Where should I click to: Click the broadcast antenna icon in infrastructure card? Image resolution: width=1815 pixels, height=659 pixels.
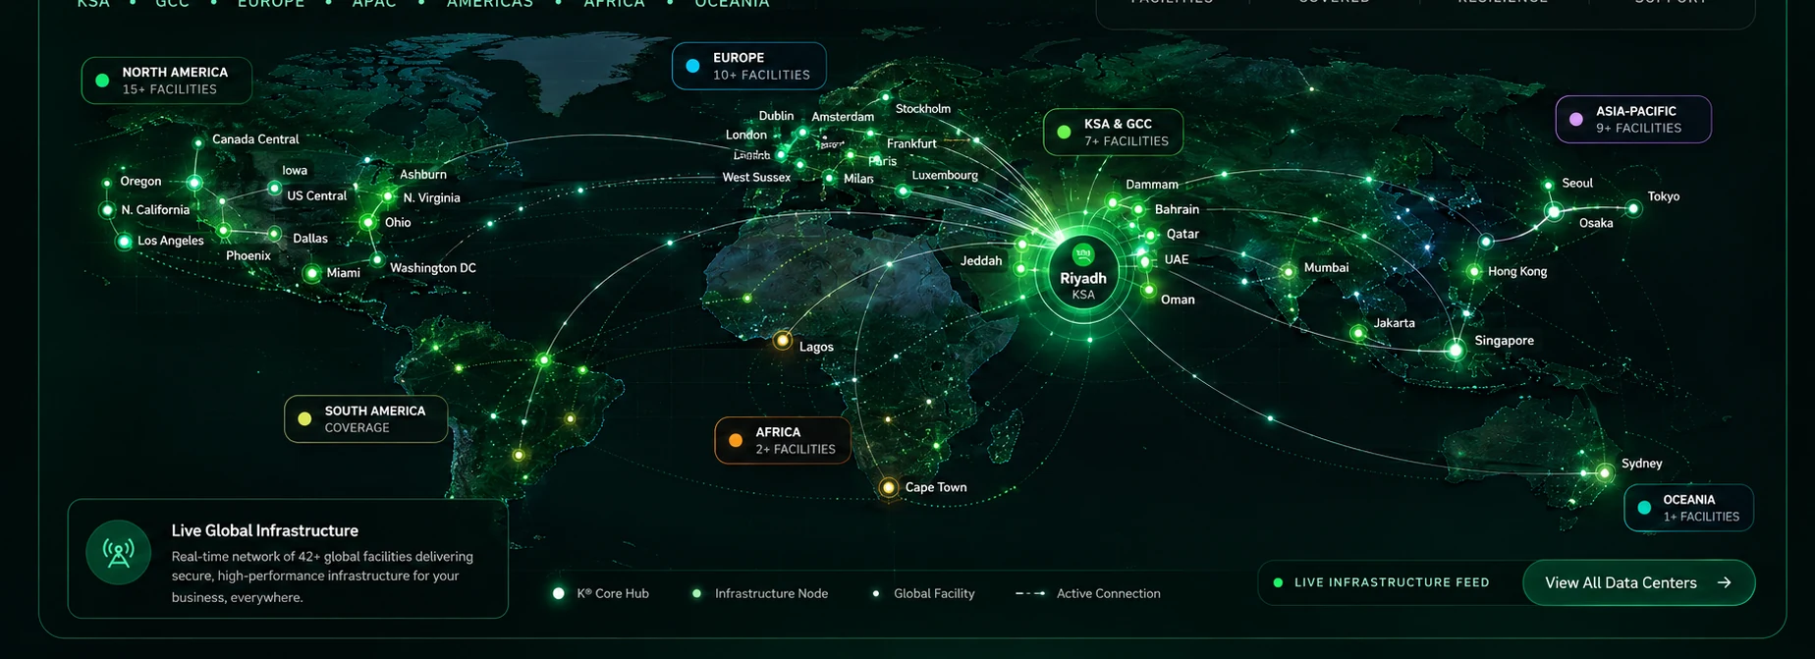pyautogui.click(x=119, y=552)
